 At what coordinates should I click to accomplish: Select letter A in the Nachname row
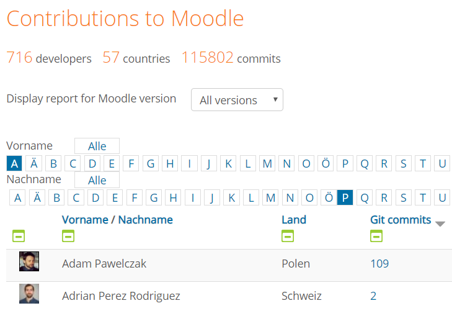tap(18, 198)
